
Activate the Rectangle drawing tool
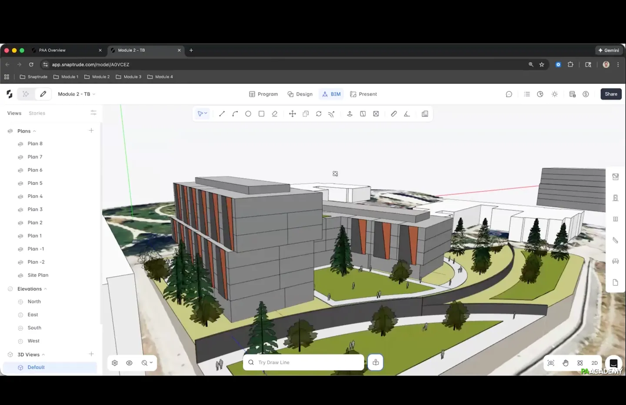coord(261,114)
